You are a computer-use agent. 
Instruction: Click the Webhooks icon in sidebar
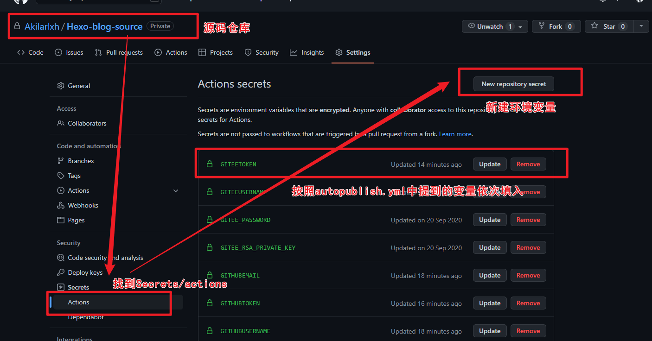tap(61, 205)
